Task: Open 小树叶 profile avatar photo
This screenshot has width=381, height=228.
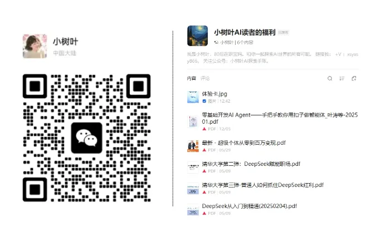Action: pos(35,46)
